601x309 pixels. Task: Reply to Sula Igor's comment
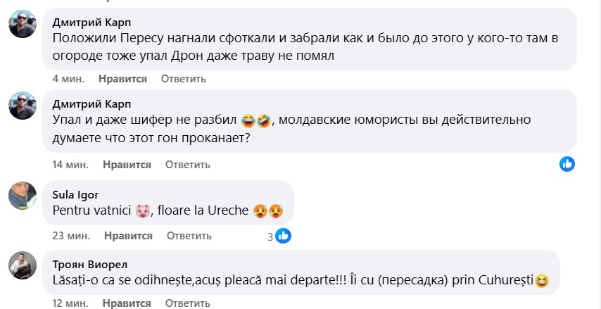pos(188,236)
